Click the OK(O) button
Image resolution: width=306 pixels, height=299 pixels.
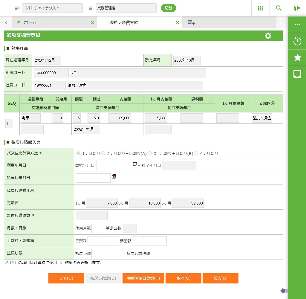[x=66, y=278]
